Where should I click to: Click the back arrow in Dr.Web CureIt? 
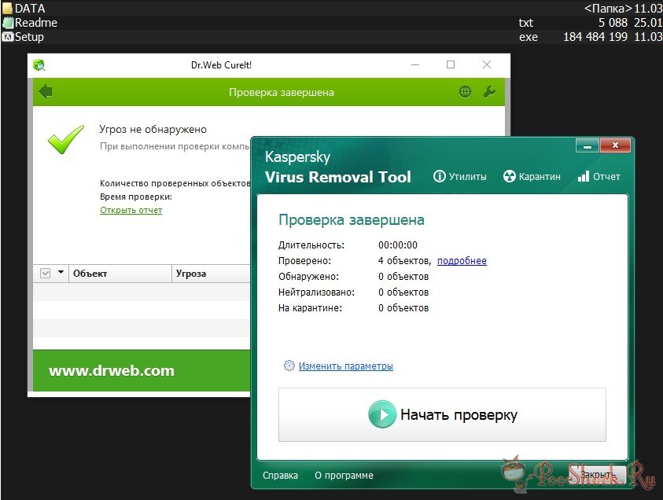[x=46, y=92]
